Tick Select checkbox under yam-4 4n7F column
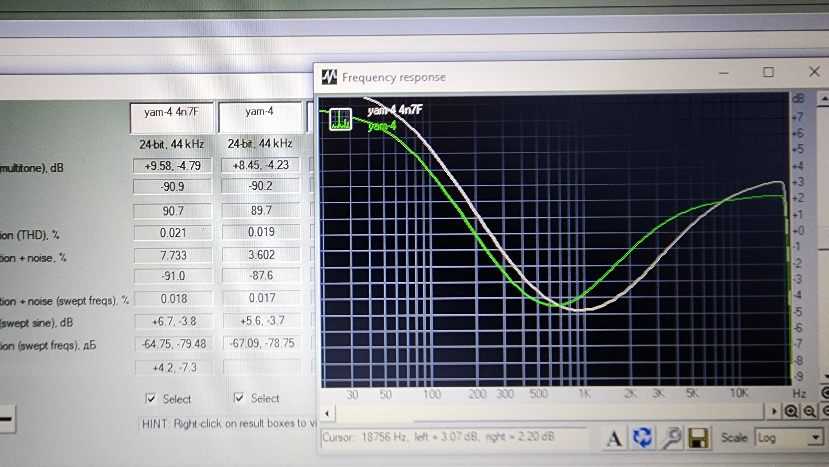 [x=151, y=399]
